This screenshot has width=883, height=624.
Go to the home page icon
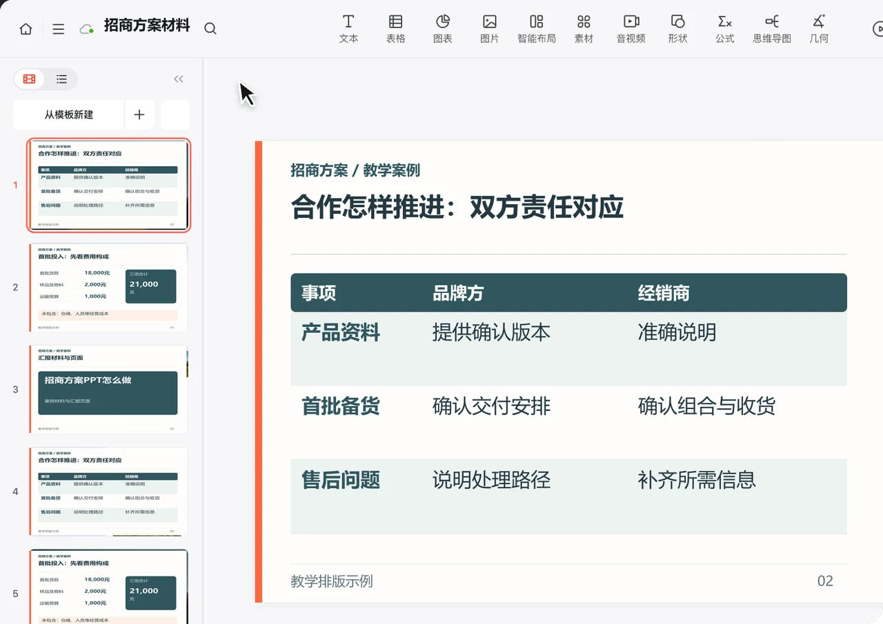(26, 29)
